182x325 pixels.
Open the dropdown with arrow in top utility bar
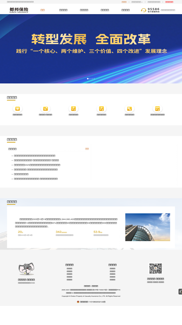(137, 2)
